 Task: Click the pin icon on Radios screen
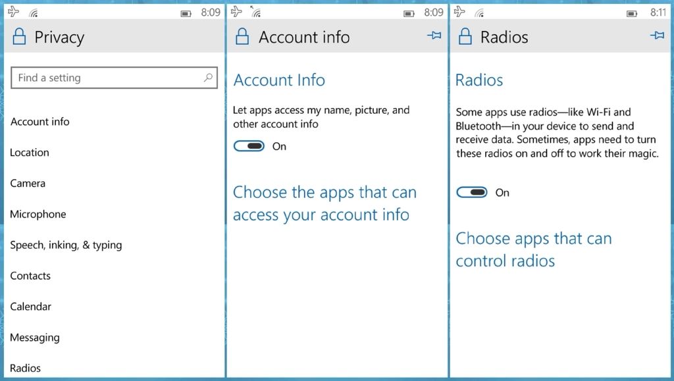pos(658,36)
